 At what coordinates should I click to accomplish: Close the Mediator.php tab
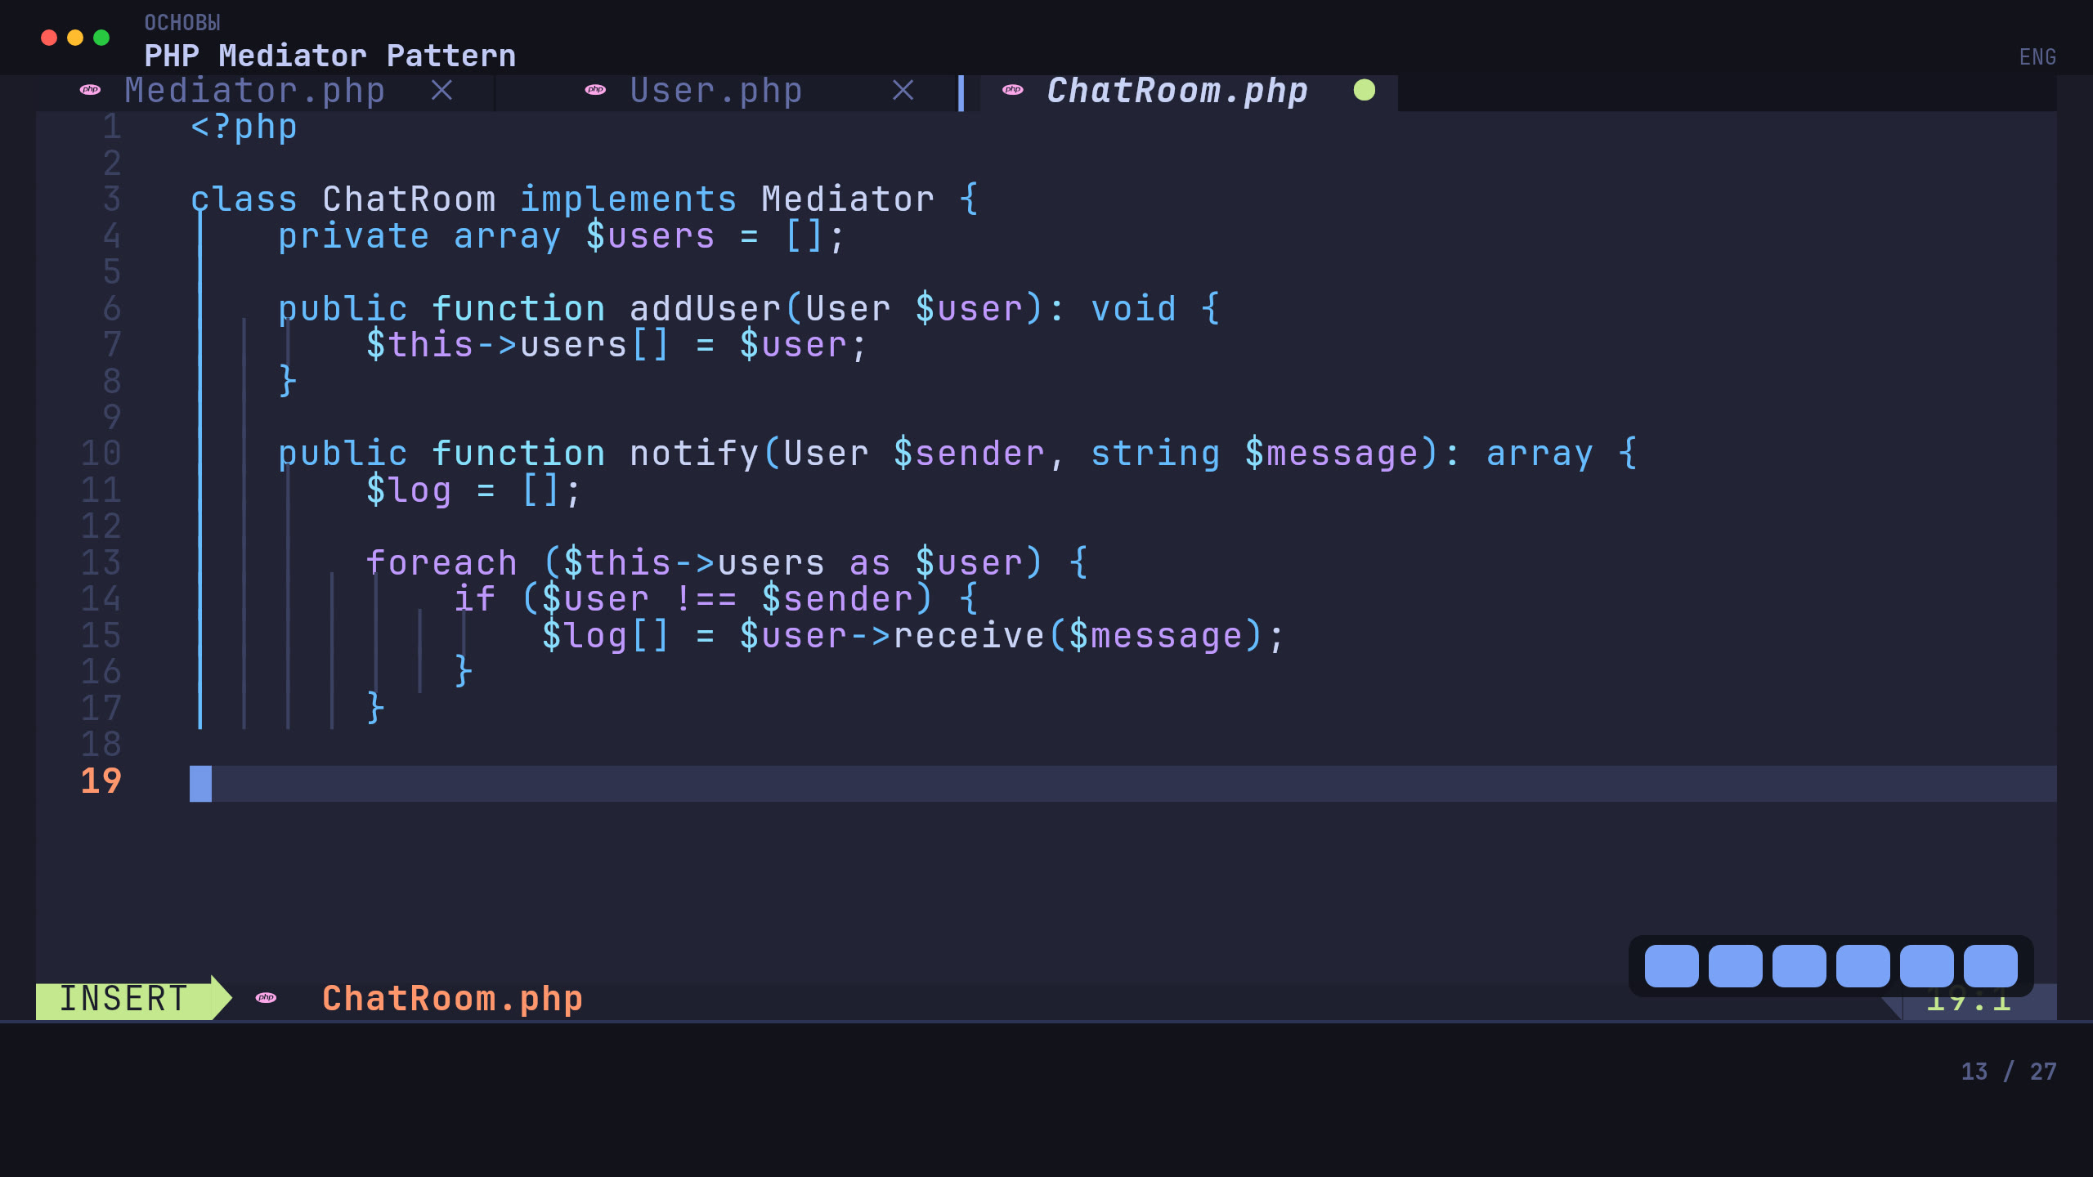[x=442, y=90]
